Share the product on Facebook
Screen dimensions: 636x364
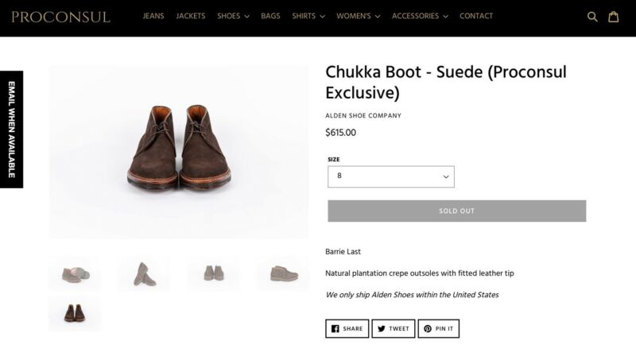[x=347, y=328]
